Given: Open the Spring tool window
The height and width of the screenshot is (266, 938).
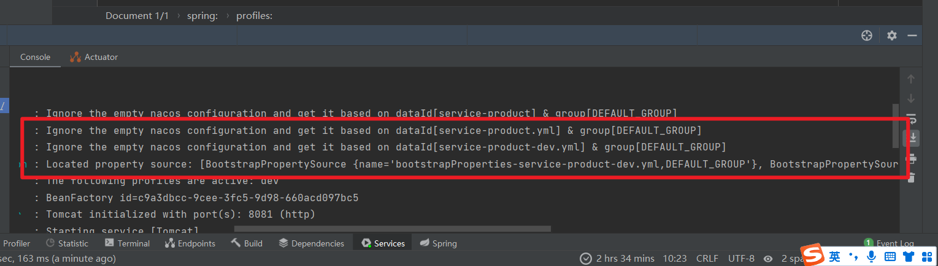Looking at the screenshot, I should [x=438, y=243].
